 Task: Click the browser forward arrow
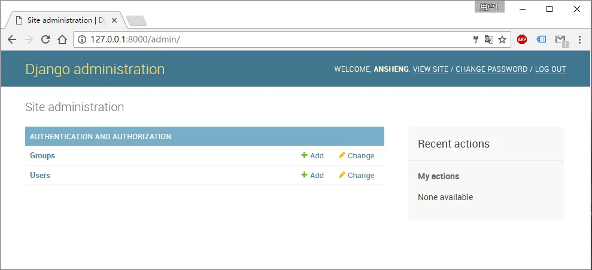(28, 39)
